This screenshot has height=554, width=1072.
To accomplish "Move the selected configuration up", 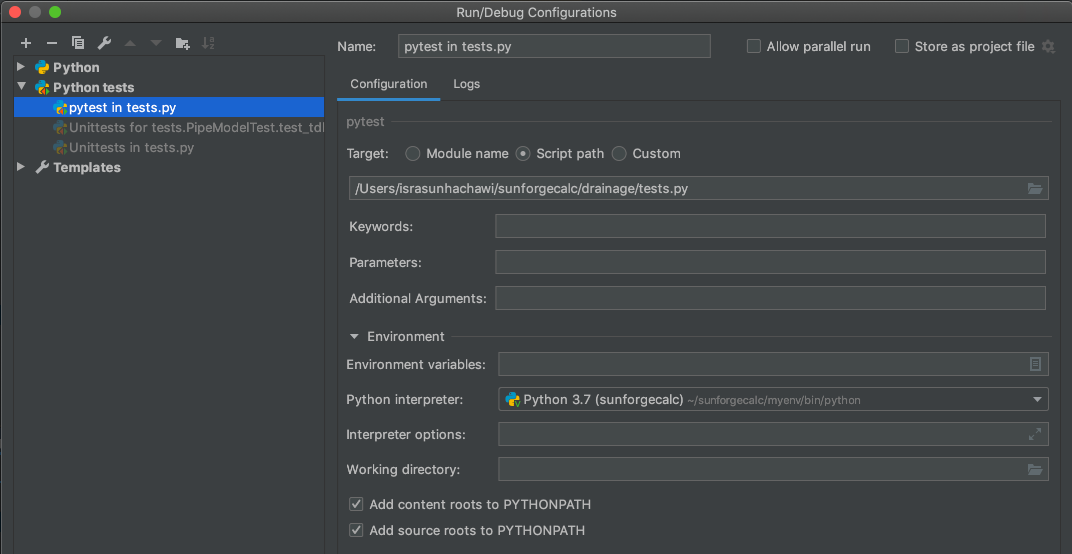I will click(x=130, y=43).
